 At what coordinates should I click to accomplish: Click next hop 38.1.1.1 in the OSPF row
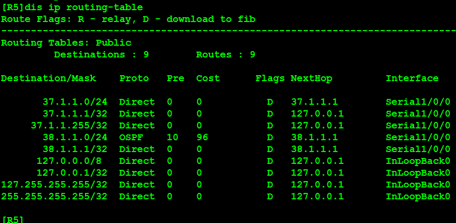coord(315,137)
